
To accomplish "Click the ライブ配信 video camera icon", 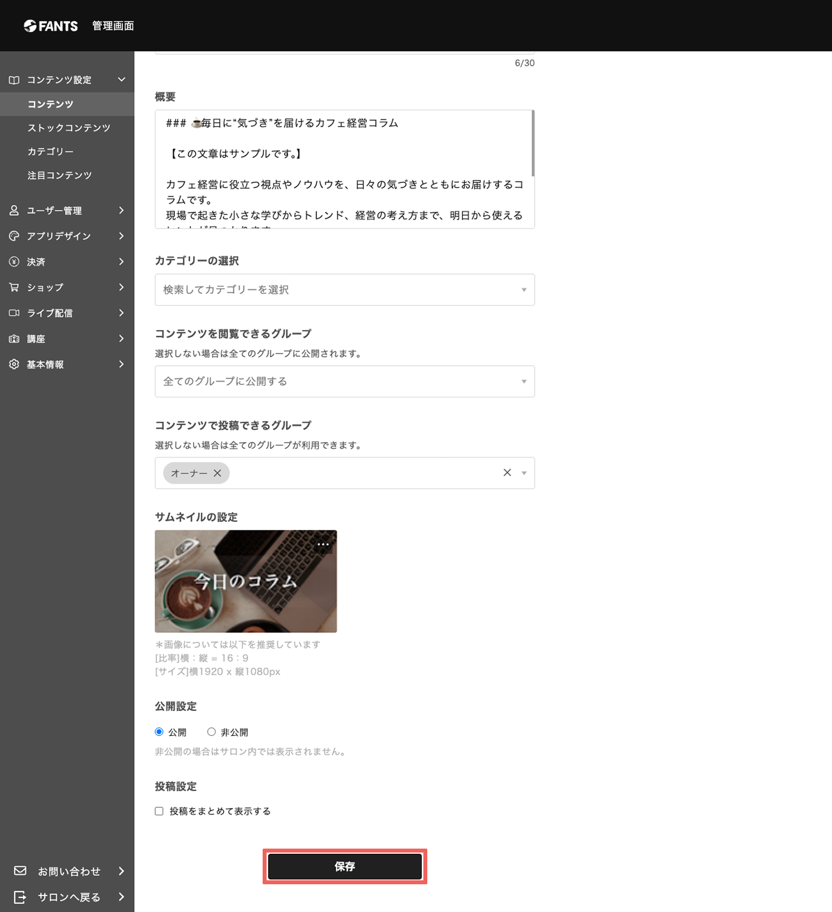I will click(x=14, y=313).
